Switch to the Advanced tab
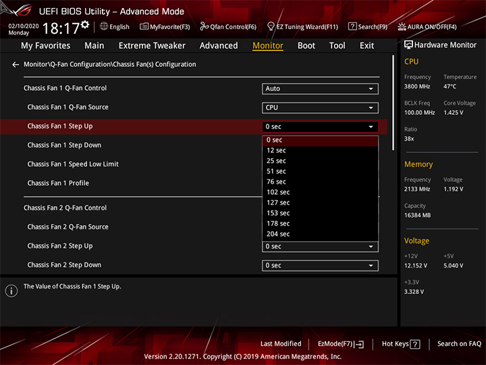The height and width of the screenshot is (365, 486). click(219, 46)
